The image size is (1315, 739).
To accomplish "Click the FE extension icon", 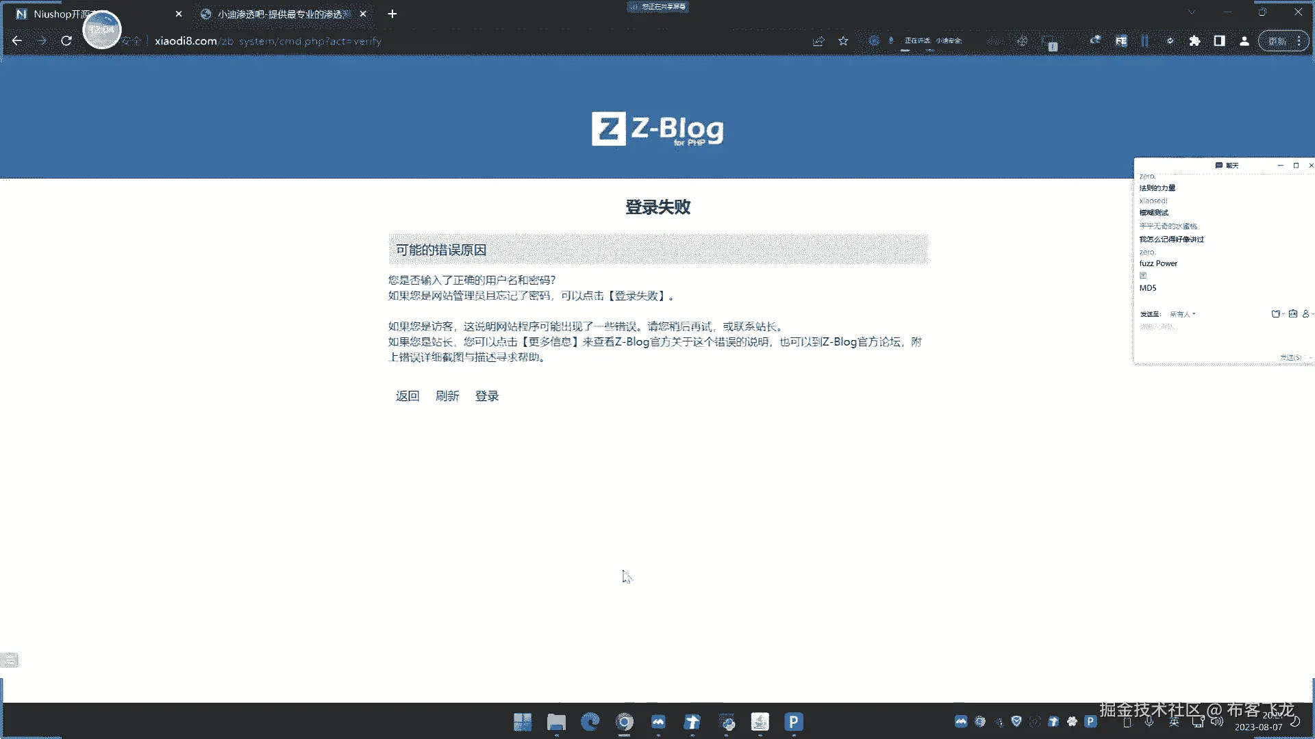I will click(x=1121, y=41).
